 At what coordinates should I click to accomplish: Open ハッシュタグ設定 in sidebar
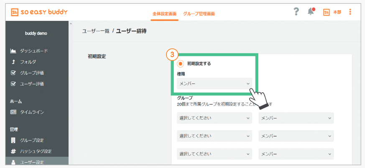tap(36, 151)
